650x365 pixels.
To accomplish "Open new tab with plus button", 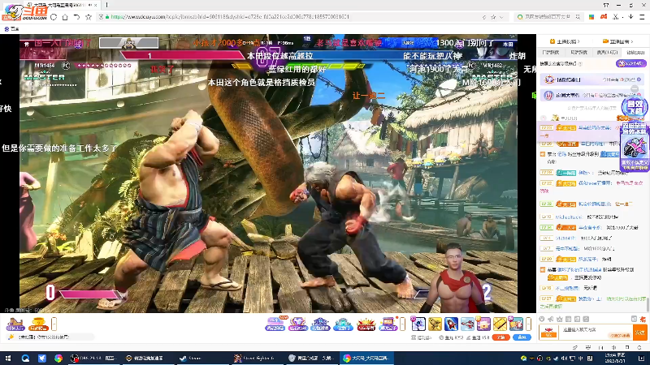I will [x=106, y=5].
